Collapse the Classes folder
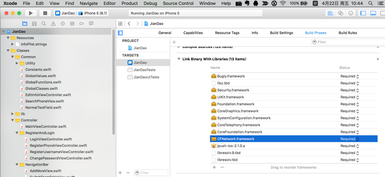The image size is (385, 177). (x=8, y=51)
